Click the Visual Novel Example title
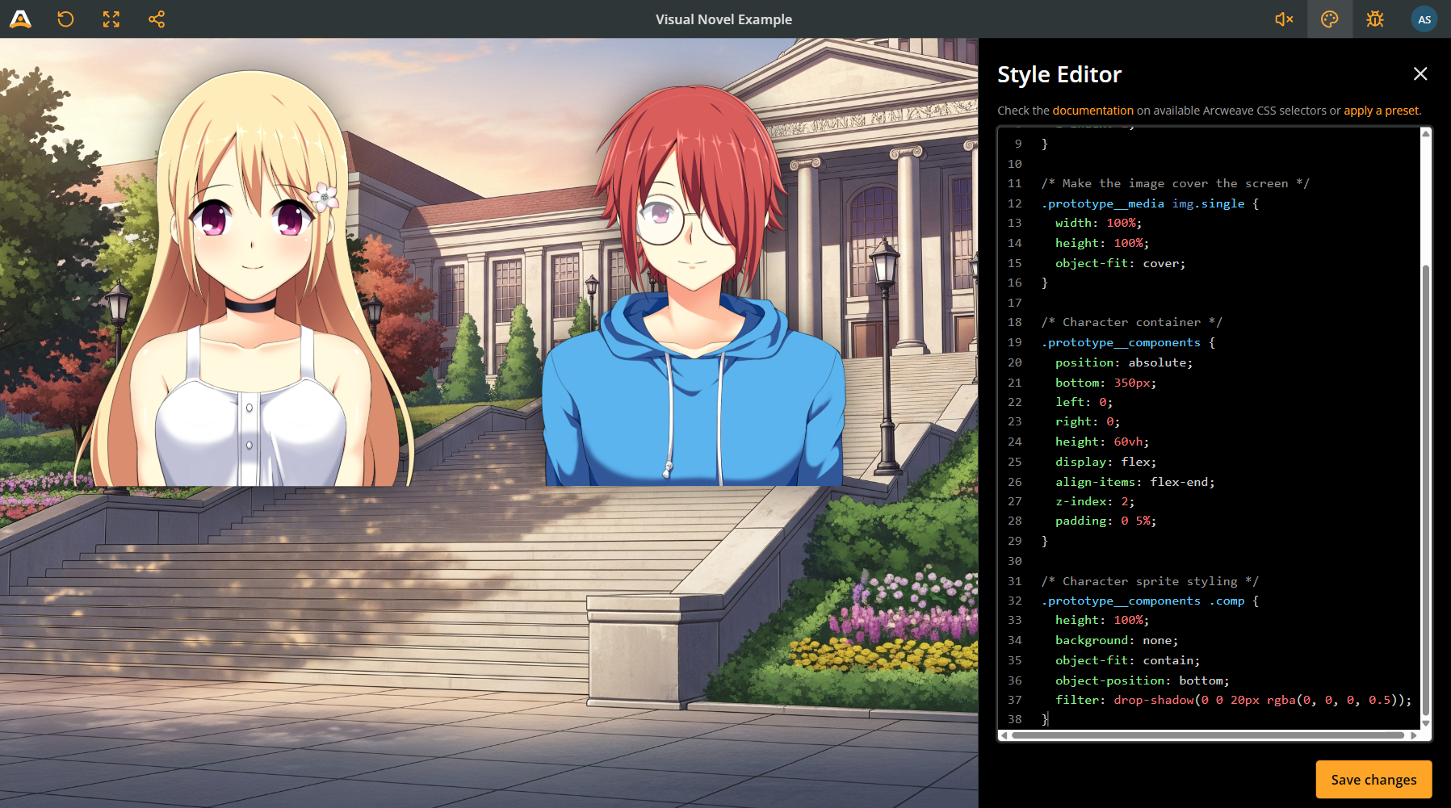 pos(723,19)
